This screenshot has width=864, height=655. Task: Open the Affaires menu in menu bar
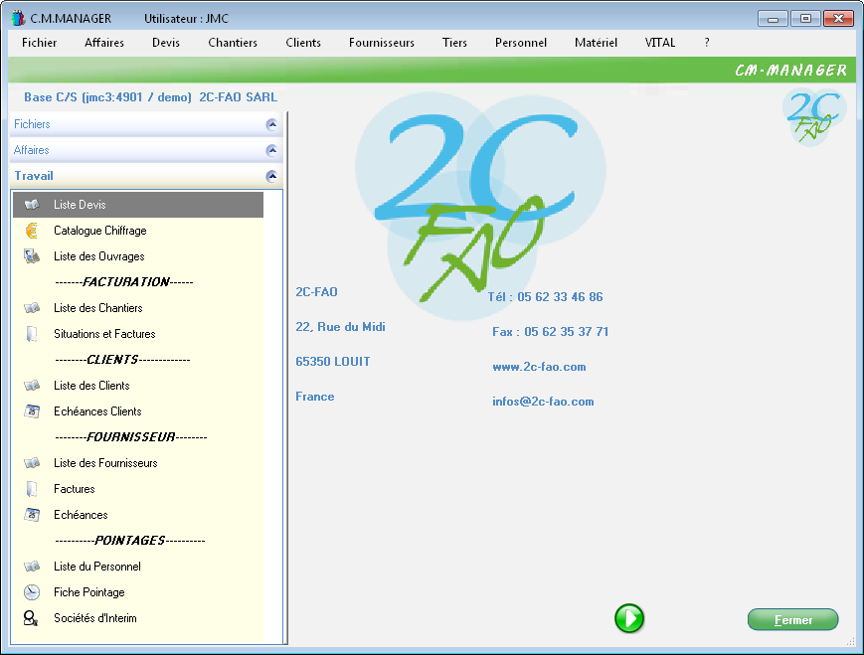(104, 43)
